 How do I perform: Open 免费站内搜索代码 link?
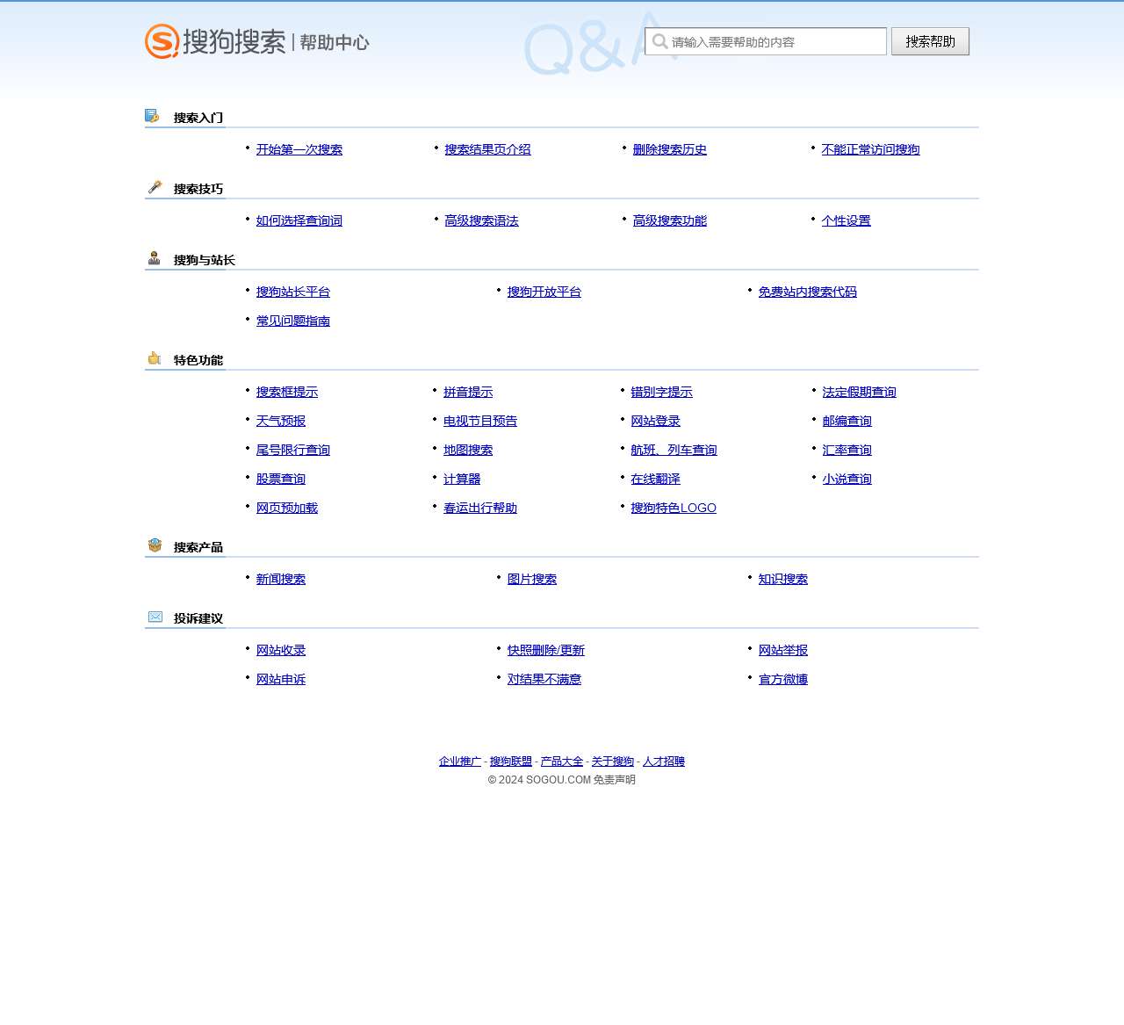(x=808, y=292)
